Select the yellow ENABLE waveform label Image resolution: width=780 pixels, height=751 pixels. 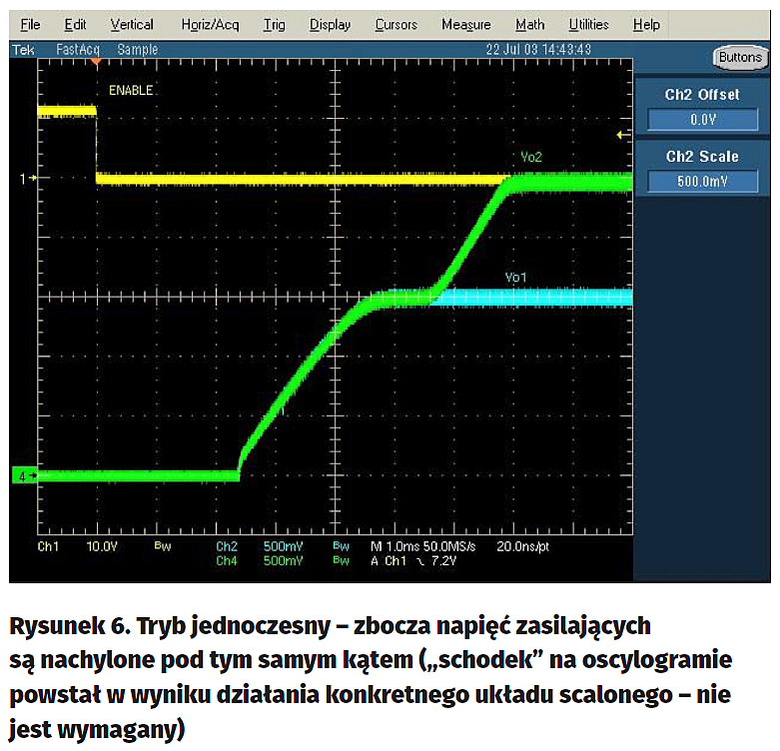(130, 90)
